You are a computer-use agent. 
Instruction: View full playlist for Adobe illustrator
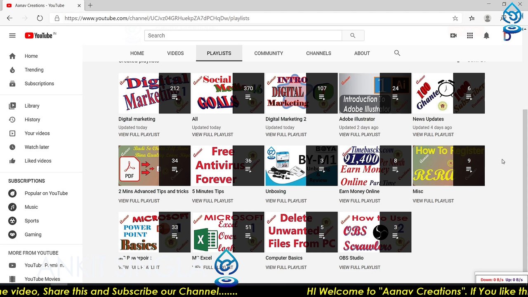(x=360, y=134)
